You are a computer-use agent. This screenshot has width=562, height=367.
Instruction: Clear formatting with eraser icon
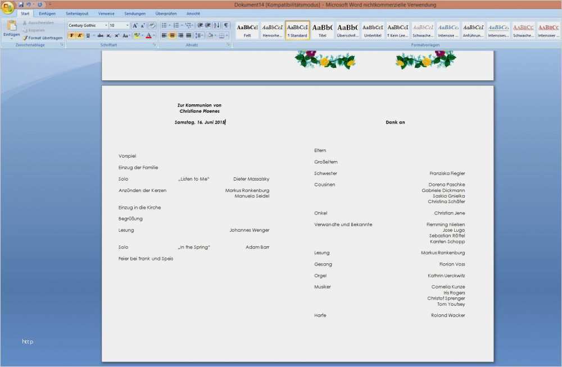152,25
